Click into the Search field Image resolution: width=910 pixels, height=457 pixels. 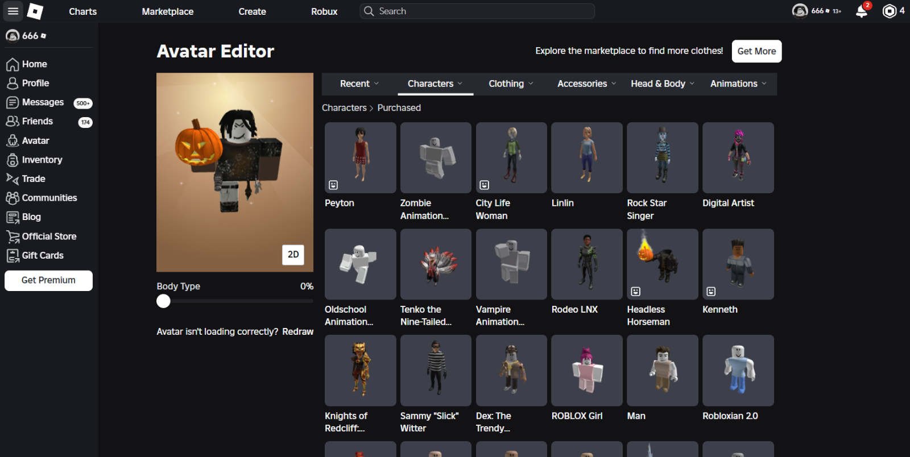483,11
